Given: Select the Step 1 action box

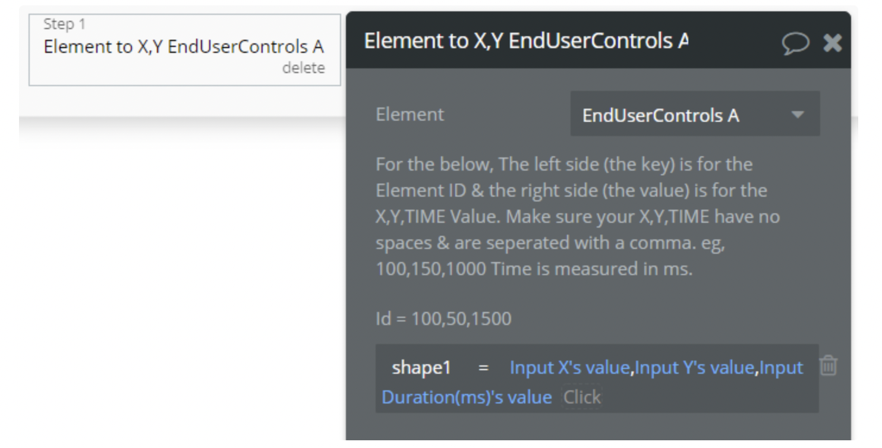Looking at the screenshot, I should 184,50.
